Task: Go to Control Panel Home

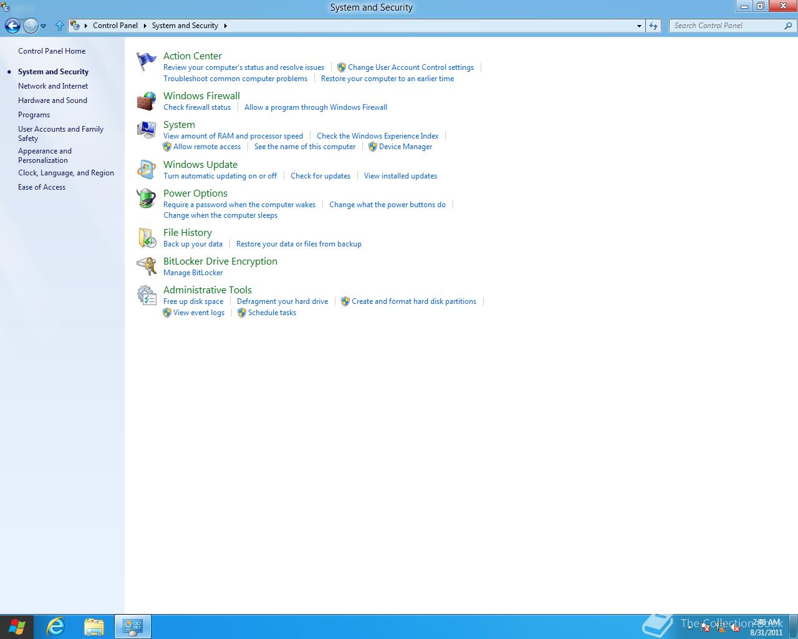Action: point(52,51)
